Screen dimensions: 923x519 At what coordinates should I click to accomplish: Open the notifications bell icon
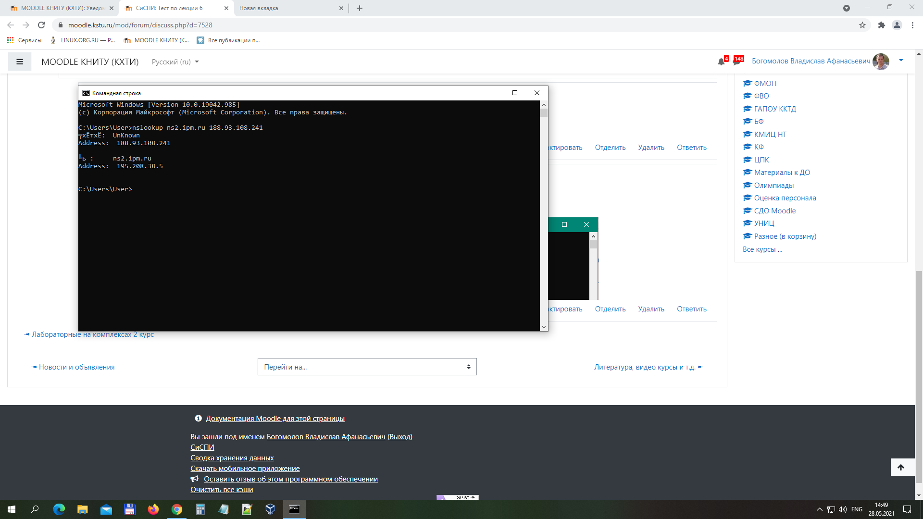[721, 62]
